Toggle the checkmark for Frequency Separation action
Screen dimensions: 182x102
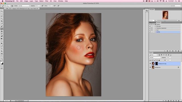coord(150,28)
